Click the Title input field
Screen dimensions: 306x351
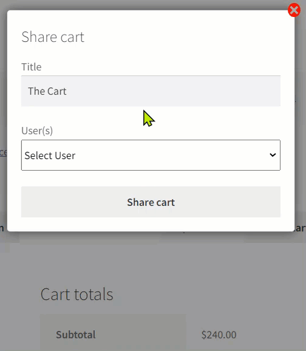151,91
